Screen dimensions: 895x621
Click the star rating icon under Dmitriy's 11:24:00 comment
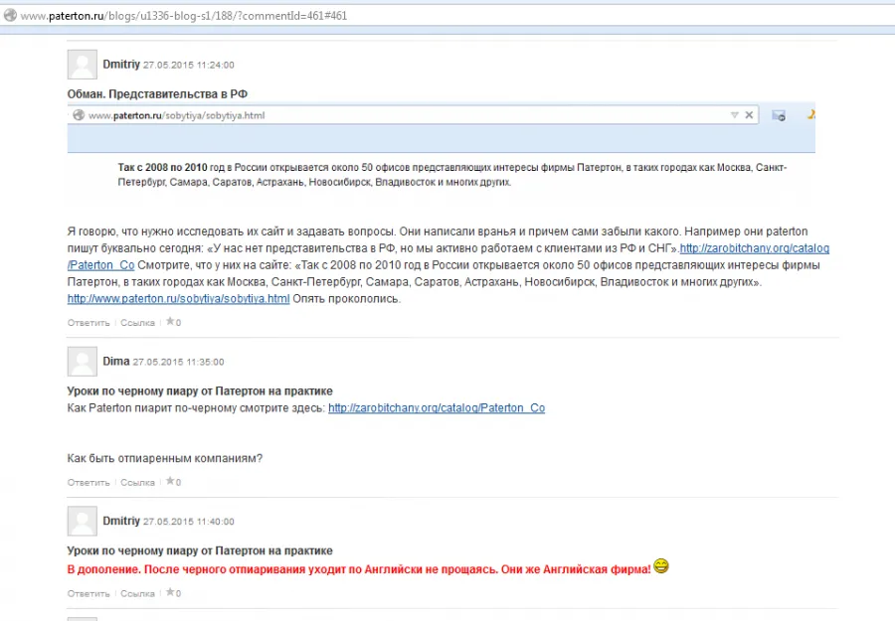[x=170, y=322]
